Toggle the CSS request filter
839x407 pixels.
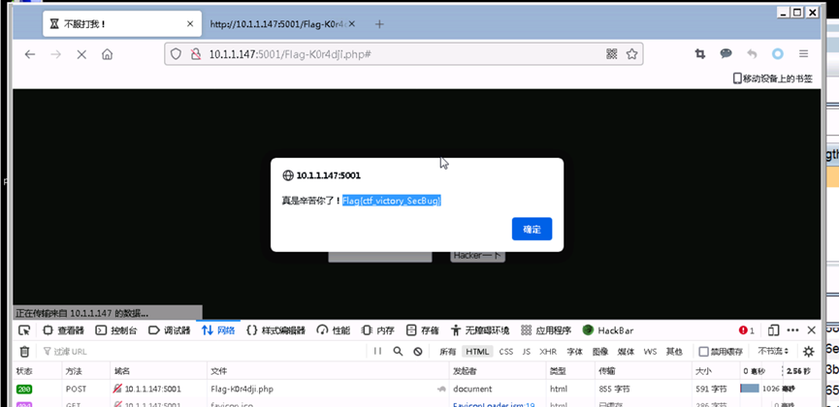[x=506, y=352]
